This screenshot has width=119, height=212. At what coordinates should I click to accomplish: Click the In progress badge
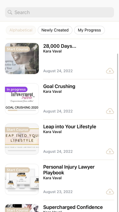(x=16, y=90)
